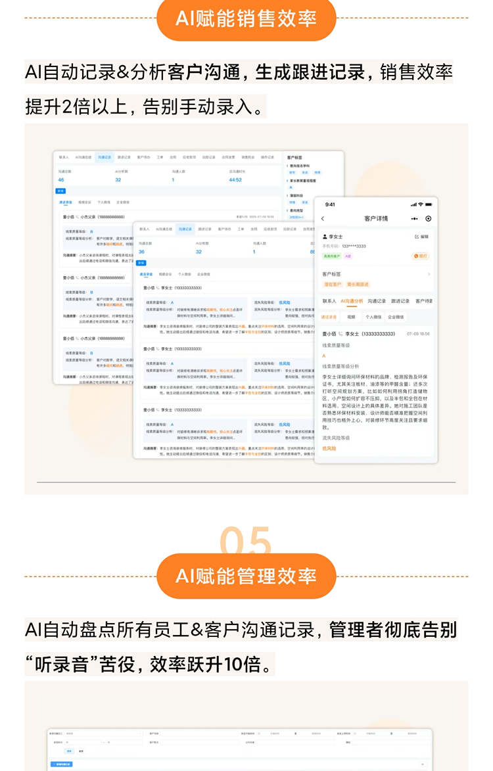Open the 联系人 tab in the back desktop window
The height and width of the screenshot is (771, 493).
tap(64, 157)
